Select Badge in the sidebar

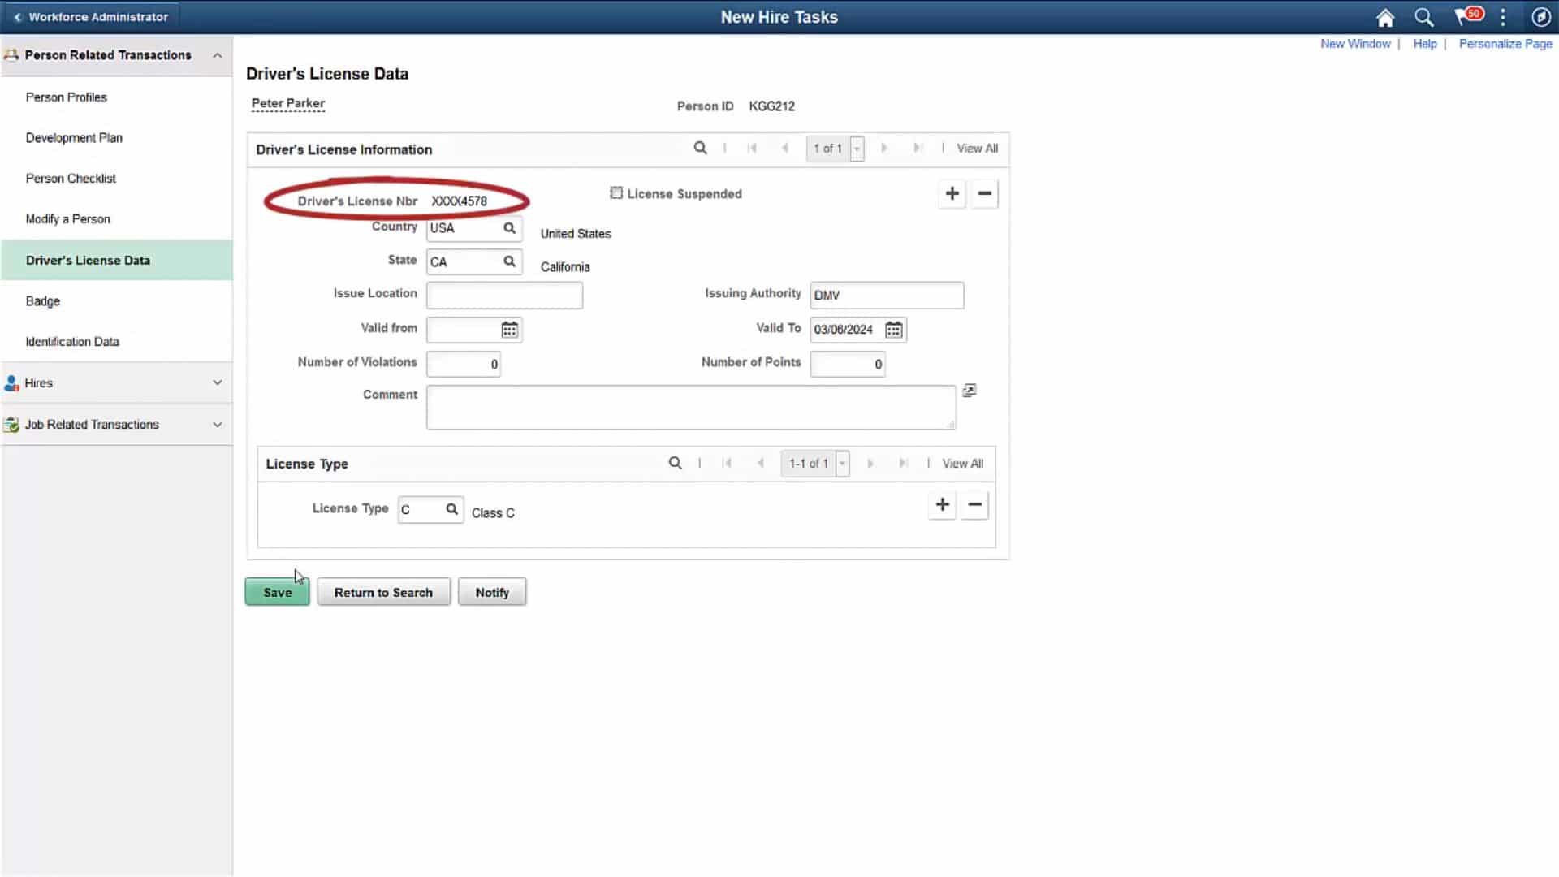[x=43, y=301]
